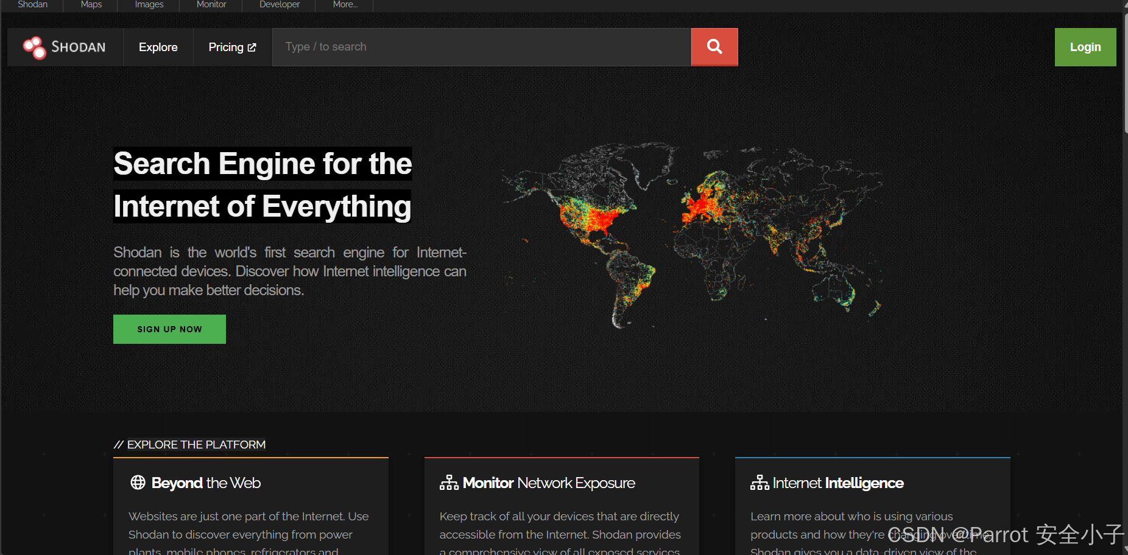Click the SHODAN brand text in the navbar
Viewport: 1128px width, 555px height.
pyautogui.click(x=79, y=47)
